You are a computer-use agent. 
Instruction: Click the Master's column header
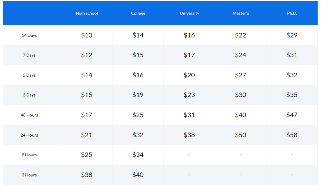[240, 13]
